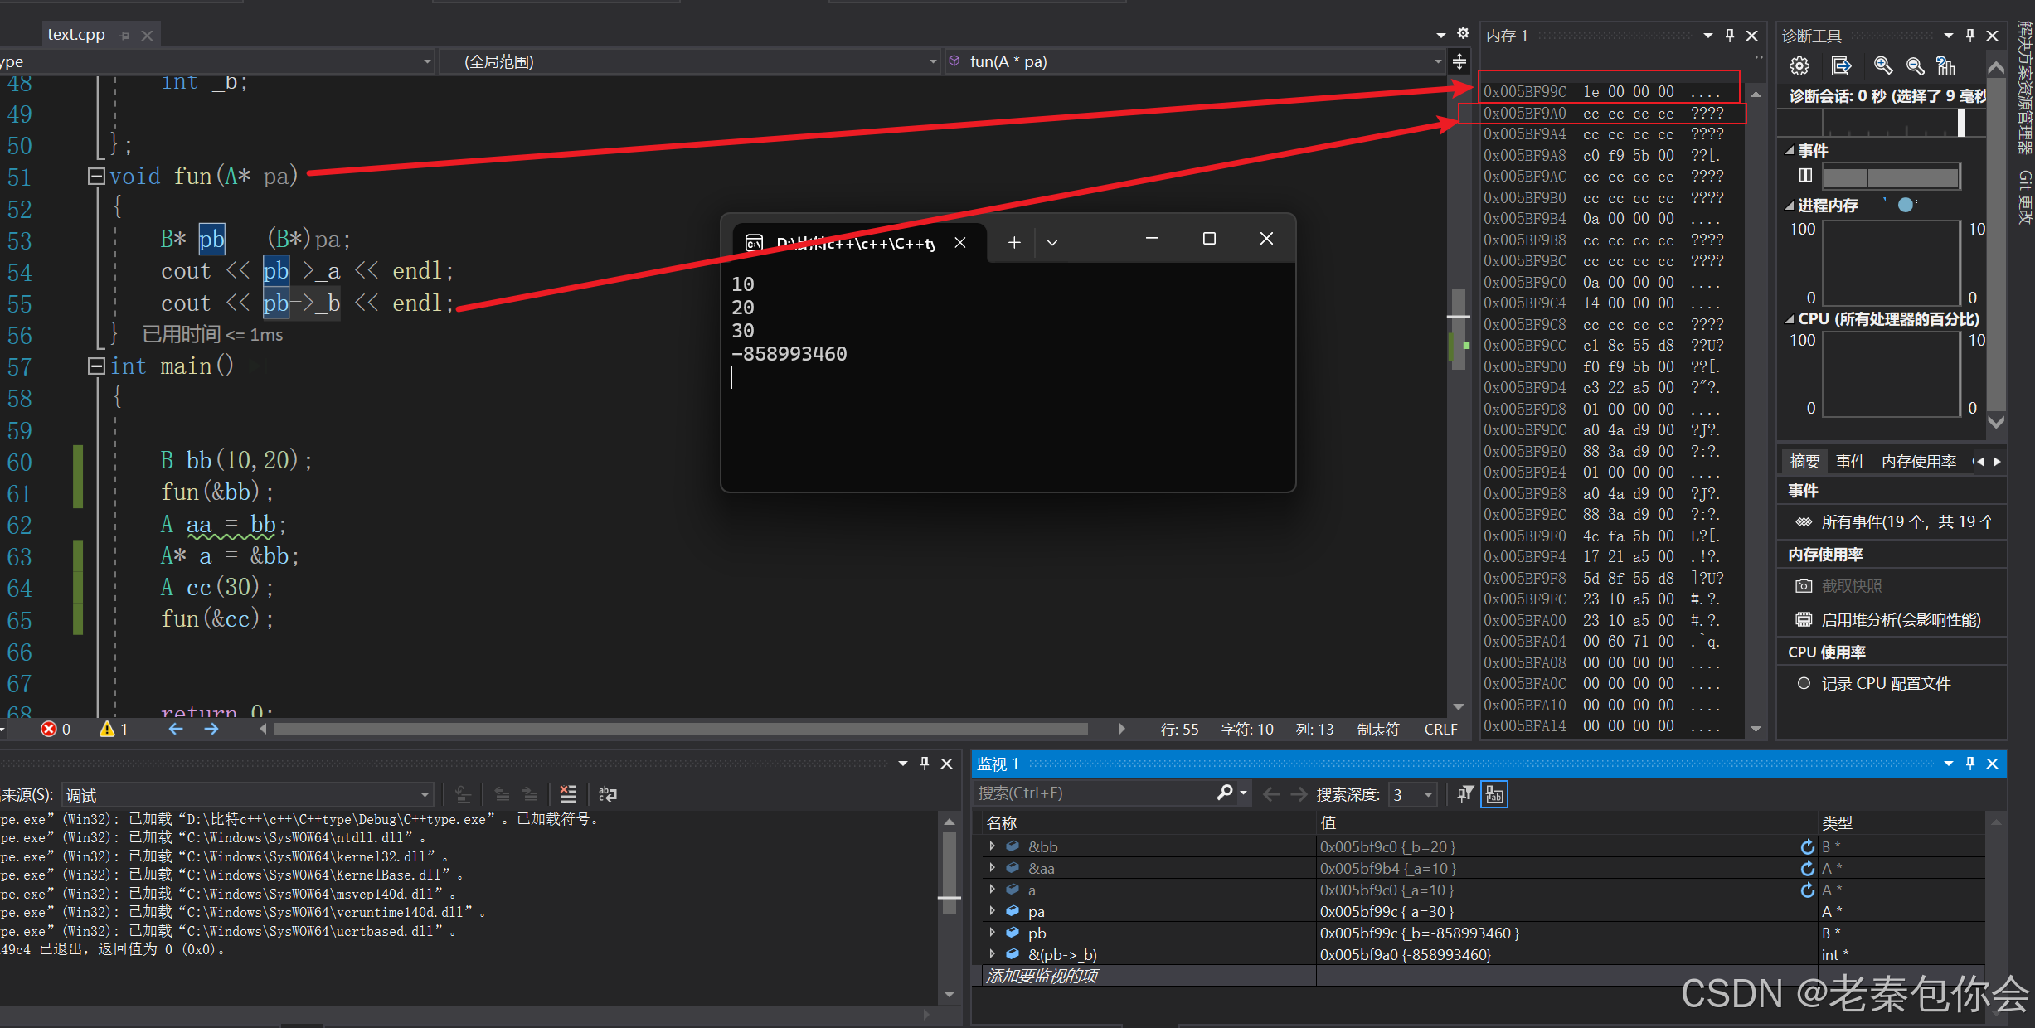Toggle word wrap in output panel

pyautogui.click(x=607, y=794)
